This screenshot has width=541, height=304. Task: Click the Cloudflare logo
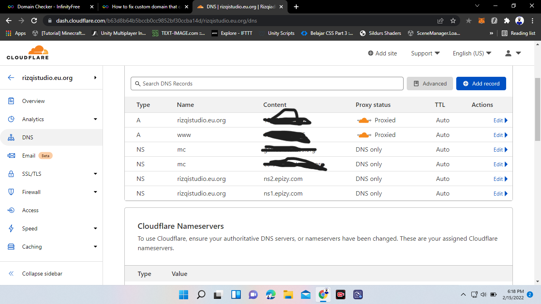(x=28, y=53)
